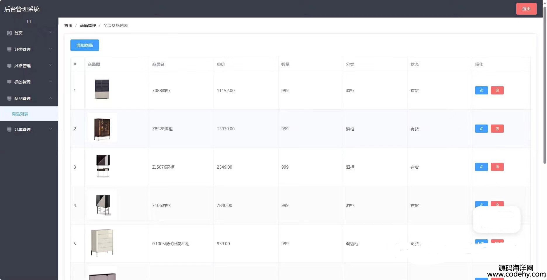The height and width of the screenshot is (280, 547).
Task: Delete the Z8528酒柜 product
Action: pos(497,129)
